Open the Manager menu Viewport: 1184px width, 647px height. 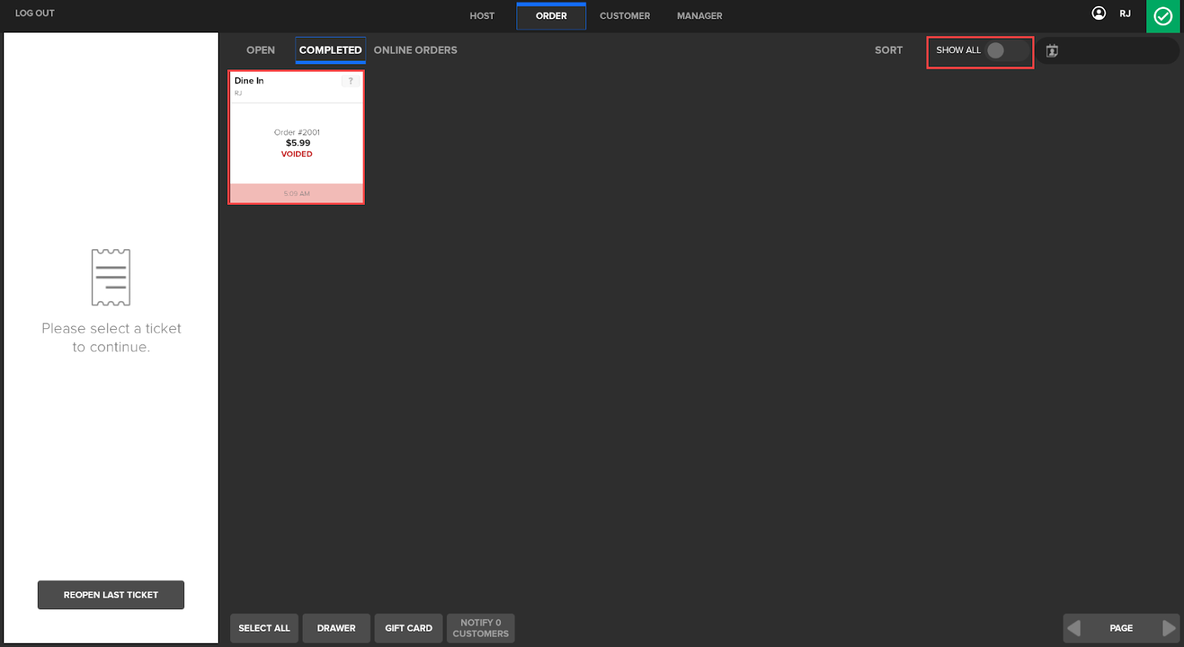coord(699,16)
